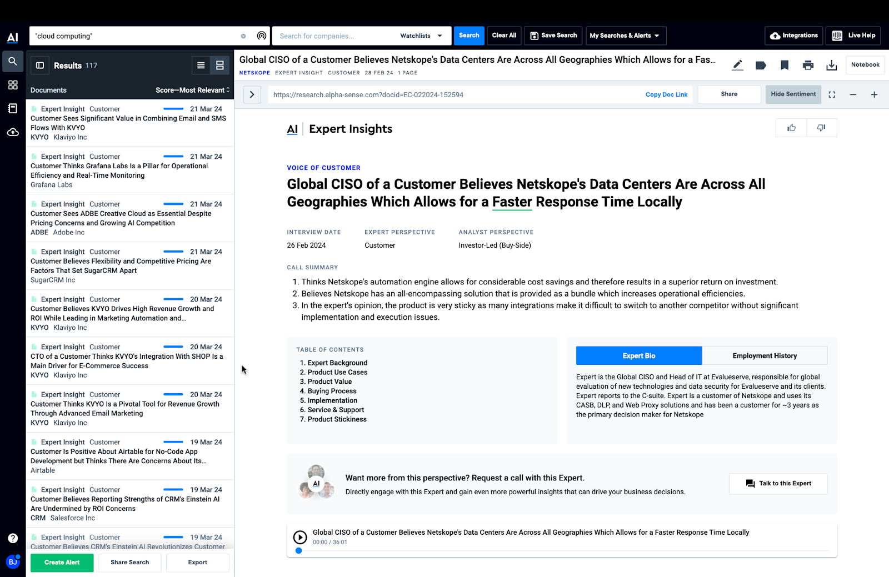Open the help question mark icon
Viewport: 889px width, 577px height.
[13, 538]
